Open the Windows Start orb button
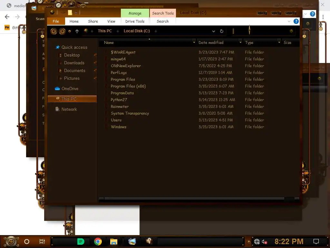Screen dimensions: 330x248 11,242
